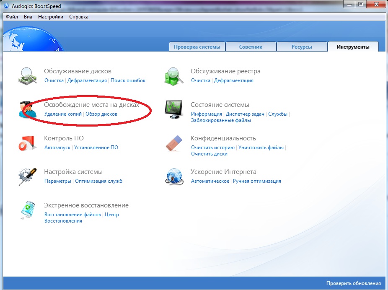Viewport: 388px width, 290px height.
Task: Open Центр Восстановления link
Action: 81,218
